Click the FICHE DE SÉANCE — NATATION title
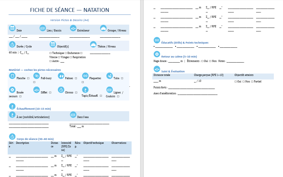Image resolution: width=283 pixels, height=177 pixels. [x=69, y=10]
